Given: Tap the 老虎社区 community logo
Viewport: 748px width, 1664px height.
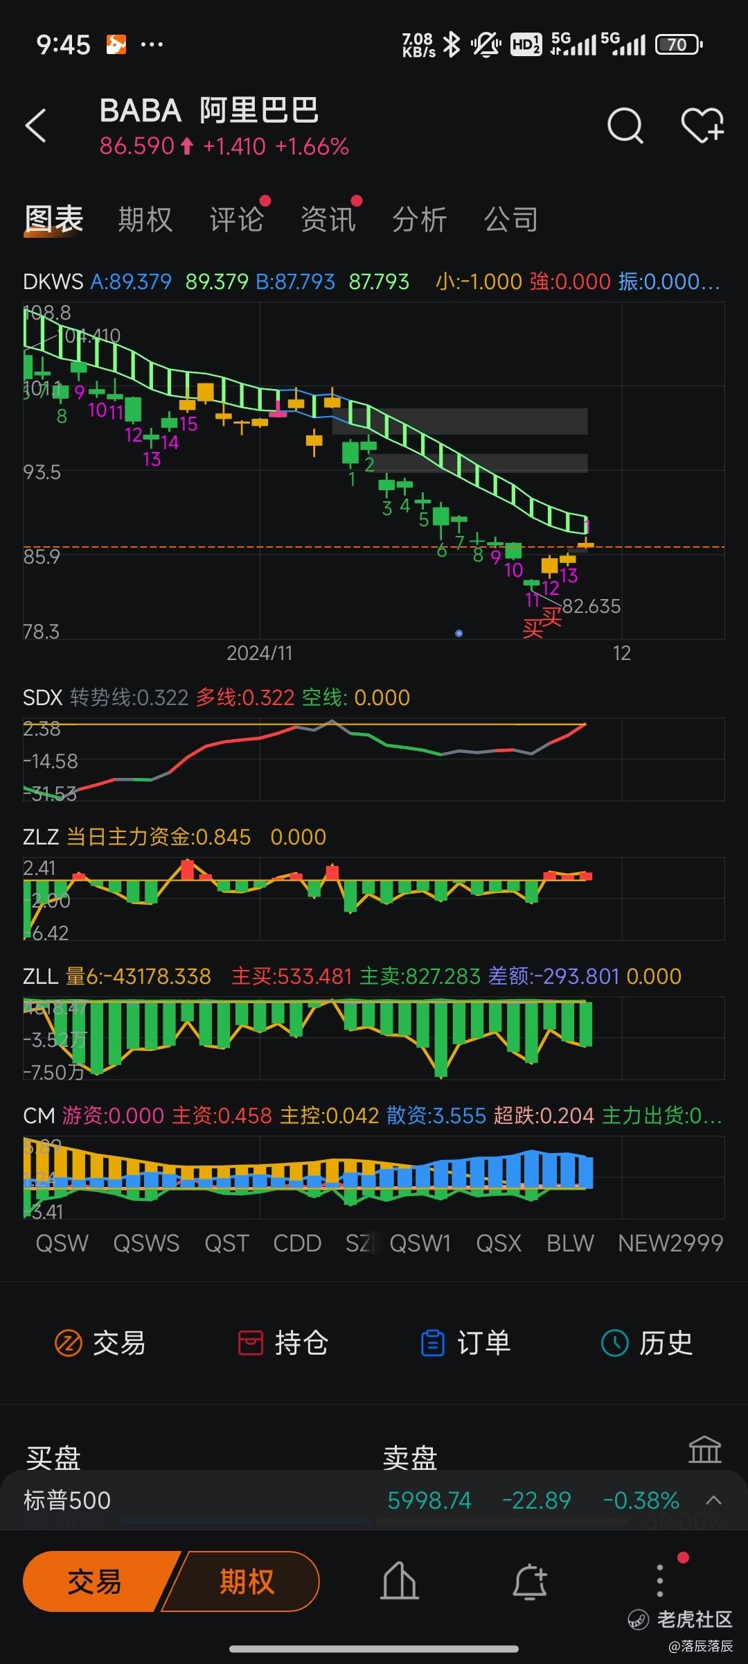Looking at the screenshot, I should point(680,1620).
